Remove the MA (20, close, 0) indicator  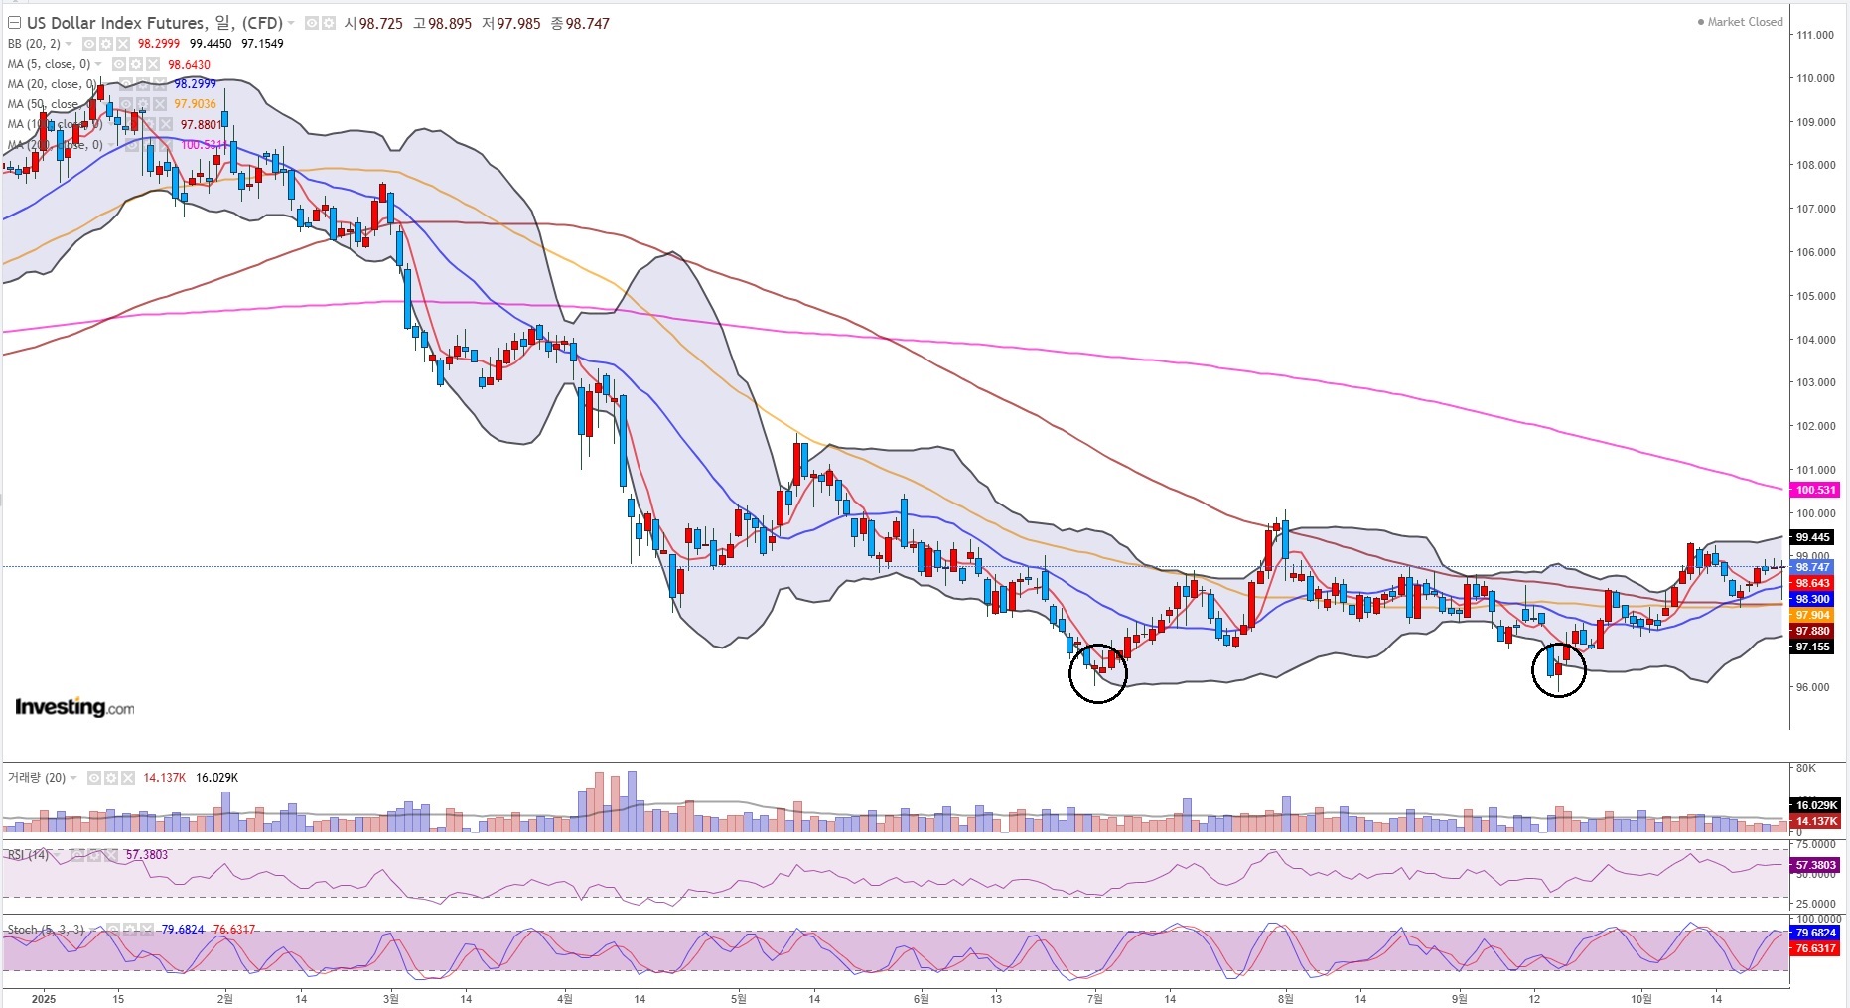pos(159,84)
